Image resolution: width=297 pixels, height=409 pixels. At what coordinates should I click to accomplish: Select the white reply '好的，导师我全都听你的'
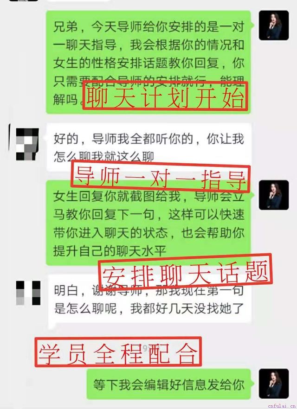[x=149, y=147]
